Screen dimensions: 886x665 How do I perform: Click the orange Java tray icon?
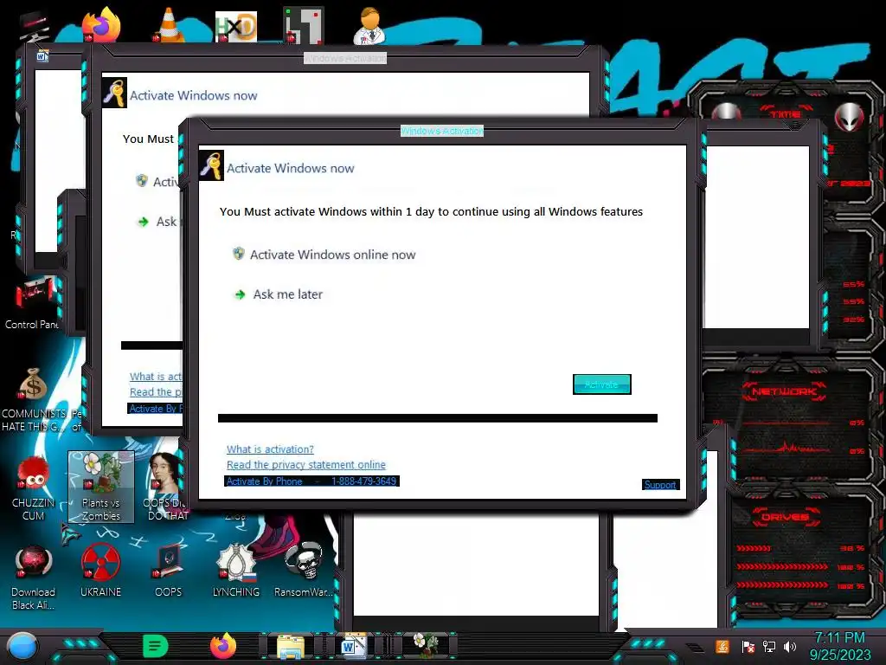722,646
